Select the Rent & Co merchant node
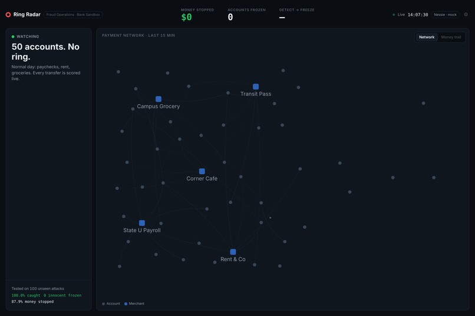 [x=233, y=252]
